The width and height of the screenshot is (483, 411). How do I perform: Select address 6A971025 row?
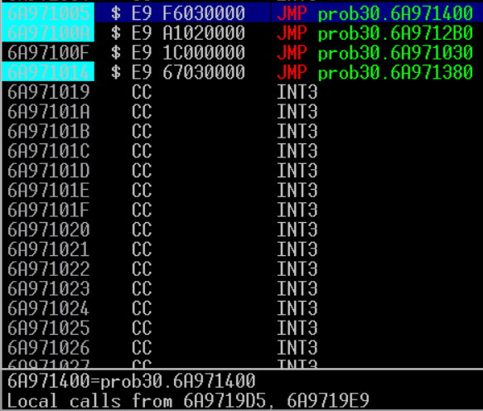(48, 328)
